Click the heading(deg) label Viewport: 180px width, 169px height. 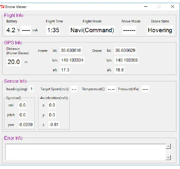(17, 89)
